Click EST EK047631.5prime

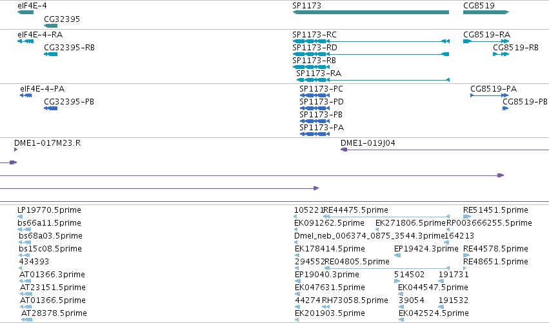point(297,294)
